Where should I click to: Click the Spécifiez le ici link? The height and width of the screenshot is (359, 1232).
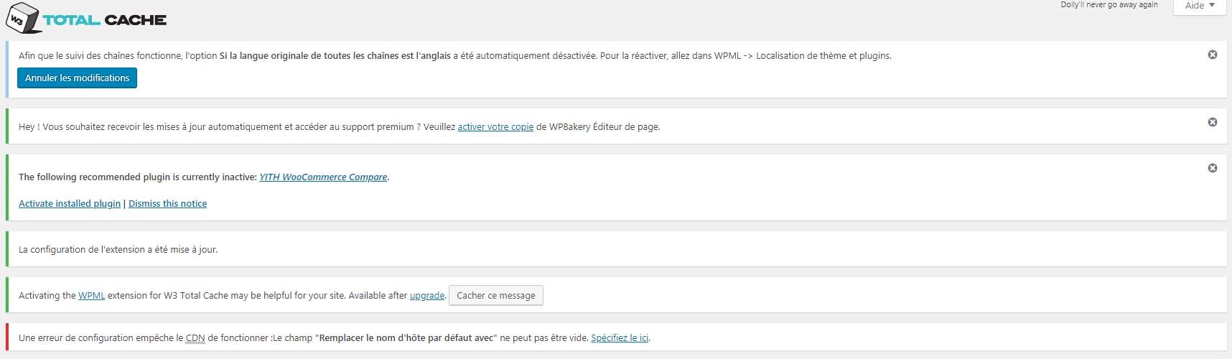pyautogui.click(x=620, y=338)
